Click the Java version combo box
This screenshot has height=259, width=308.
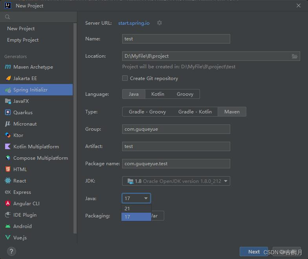coord(136,199)
